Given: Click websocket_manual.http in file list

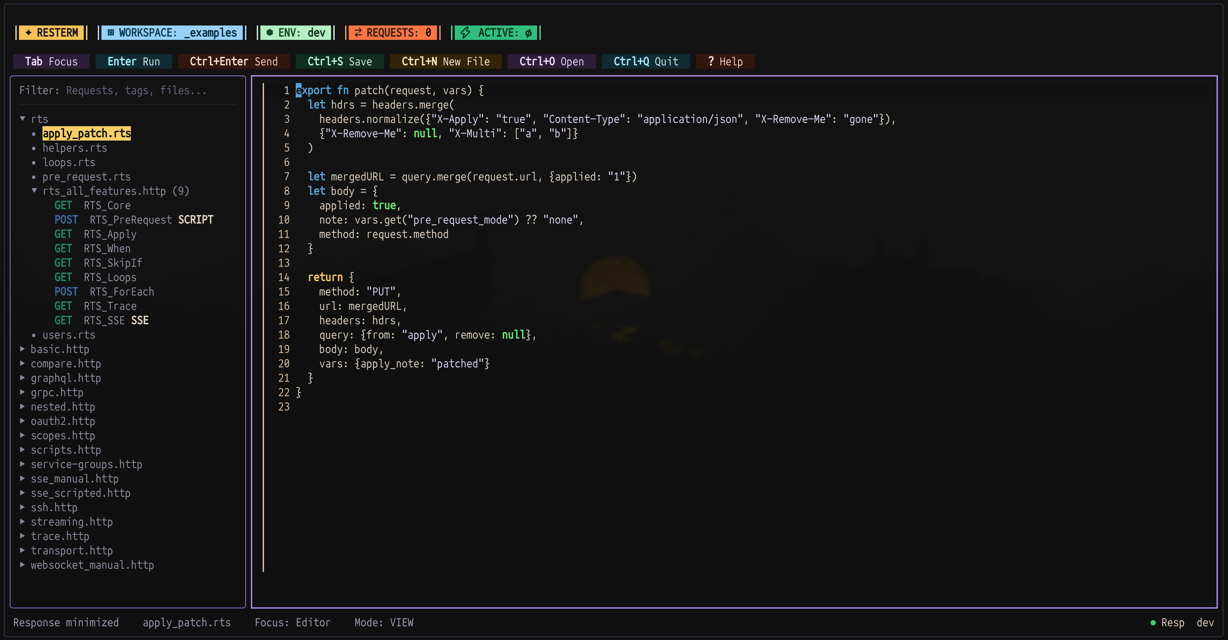Looking at the screenshot, I should pos(93,565).
